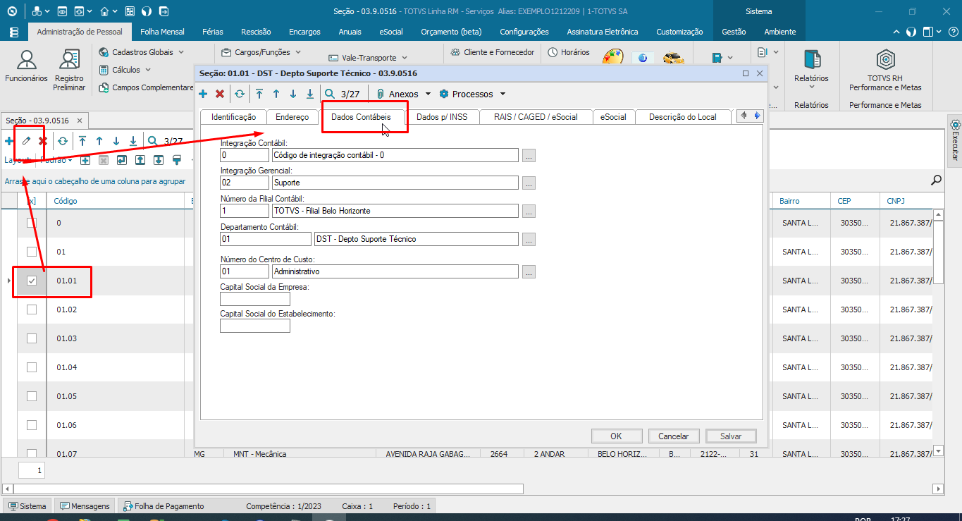Click the paint palette icon in the ribbon
This screenshot has height=521, width=962.
614,58
